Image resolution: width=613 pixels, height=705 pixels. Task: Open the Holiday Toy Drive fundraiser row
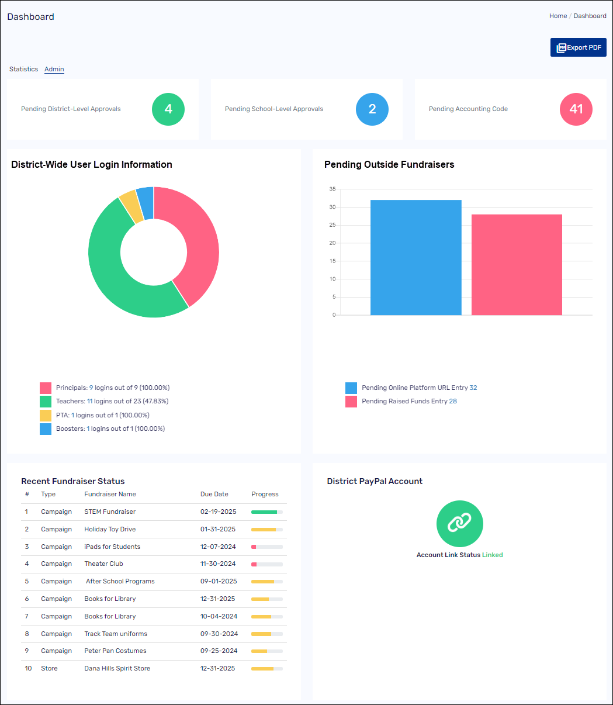110,529
